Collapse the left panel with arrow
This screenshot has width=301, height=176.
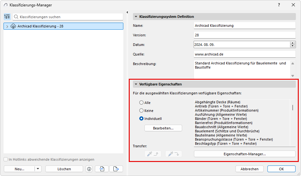(127, 12)
